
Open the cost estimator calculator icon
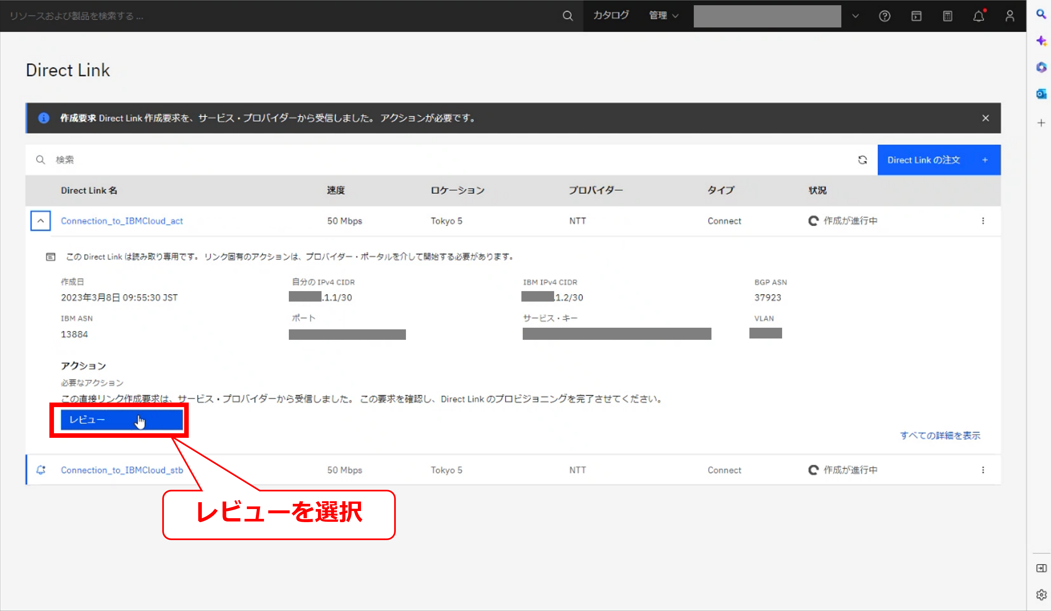pos(948,16)
